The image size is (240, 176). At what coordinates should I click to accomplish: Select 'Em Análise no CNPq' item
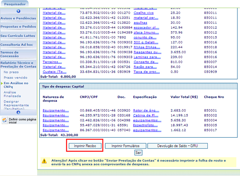(16, 85)
